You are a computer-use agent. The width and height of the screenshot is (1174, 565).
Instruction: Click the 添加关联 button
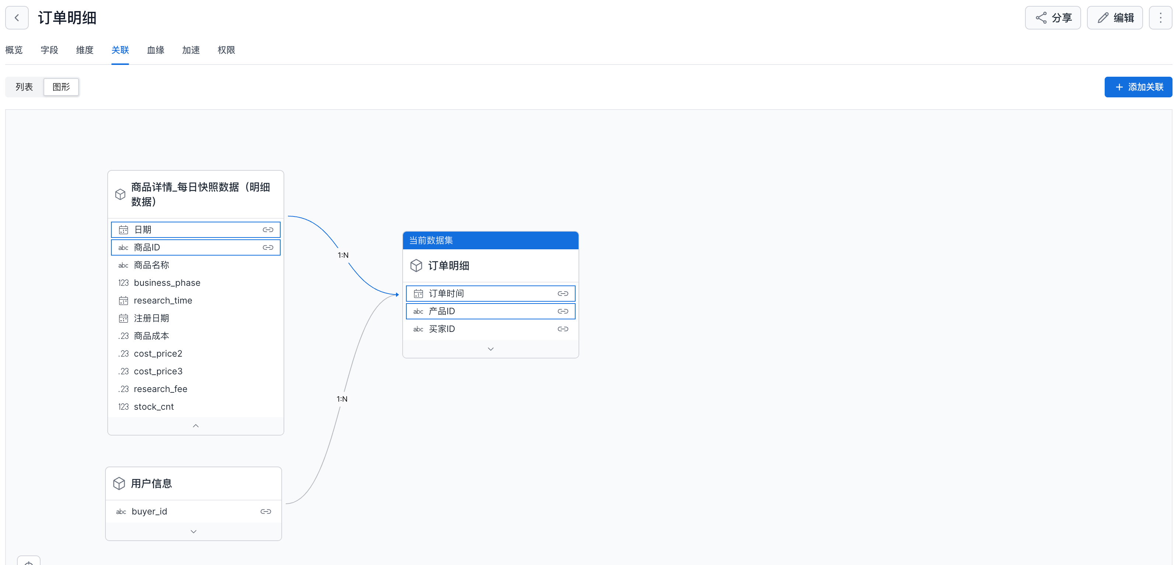point(1138,87)
